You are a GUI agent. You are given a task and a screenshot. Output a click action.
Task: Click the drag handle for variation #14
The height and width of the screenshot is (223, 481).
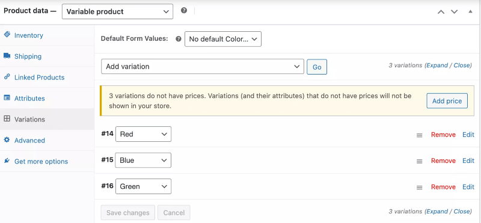tap(419, 135)
